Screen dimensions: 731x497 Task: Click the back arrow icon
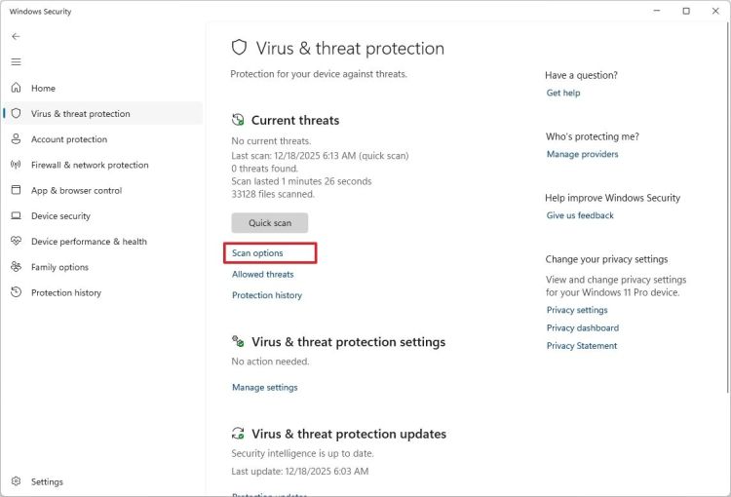click(x=16, y=36)
